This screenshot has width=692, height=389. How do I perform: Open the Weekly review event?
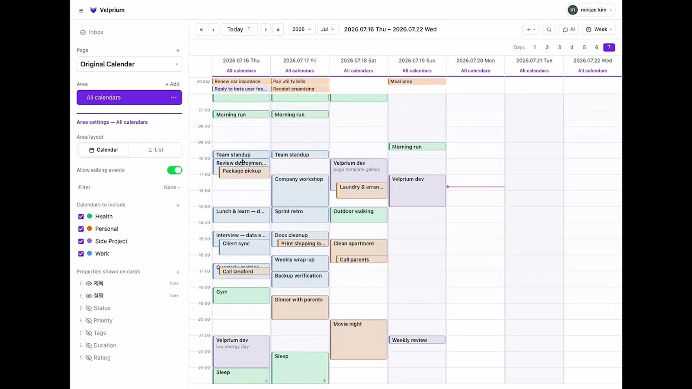click(x=417, y=340)
